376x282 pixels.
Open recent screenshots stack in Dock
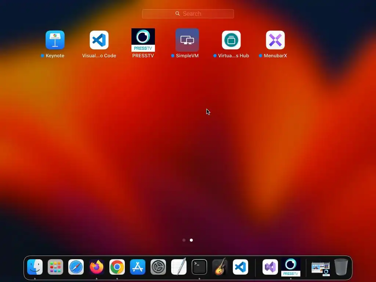[x=321, y=268]
